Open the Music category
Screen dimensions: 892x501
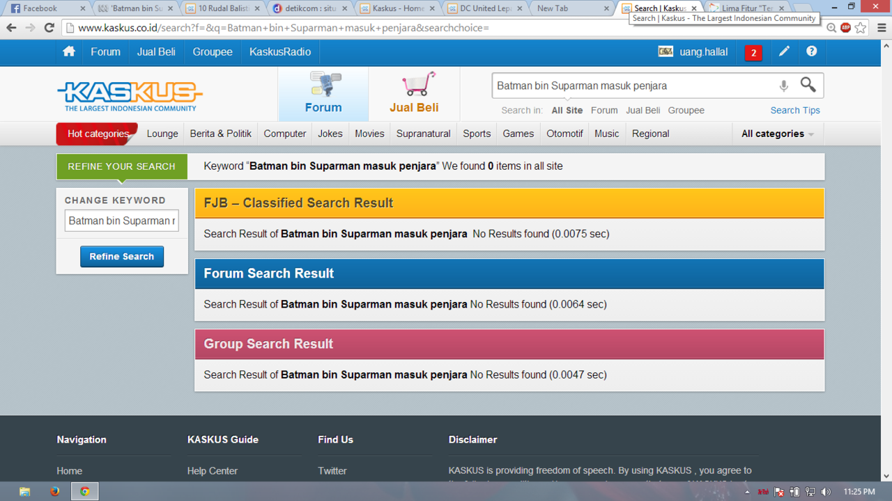(607, 134)
